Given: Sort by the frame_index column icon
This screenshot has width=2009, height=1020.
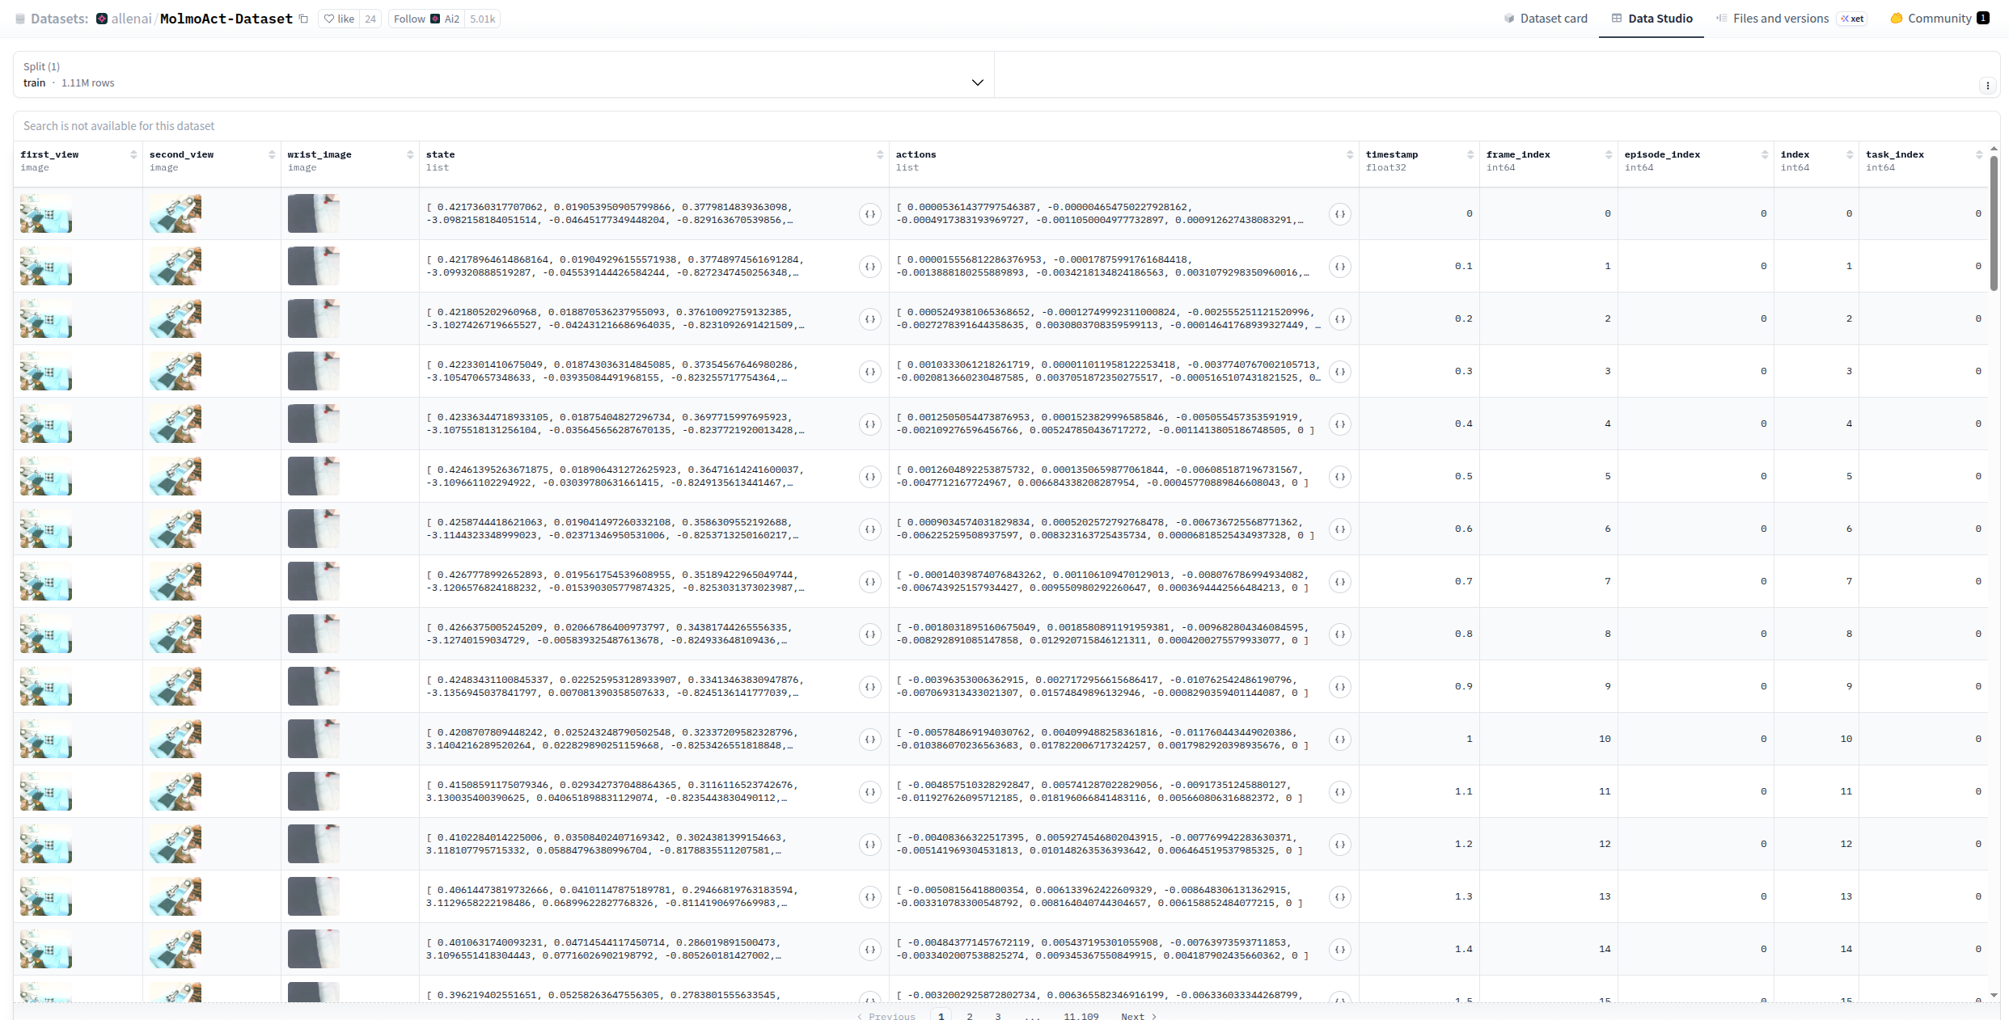Looking at the screenshot, I should tap(1608, 155).
